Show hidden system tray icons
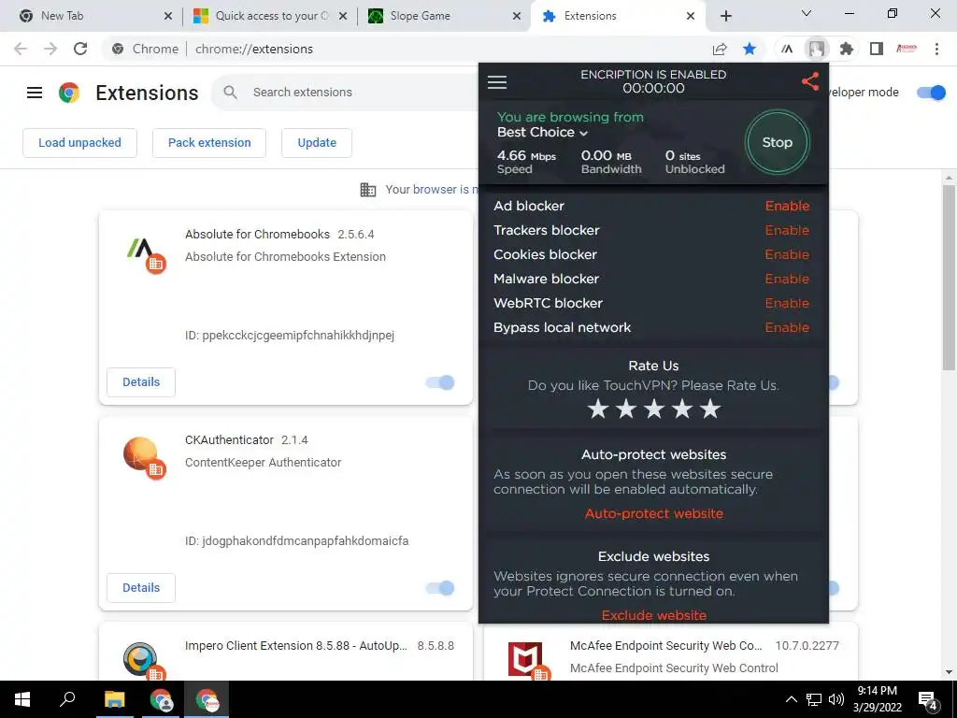The image size is (957, 718). [791, 699]
